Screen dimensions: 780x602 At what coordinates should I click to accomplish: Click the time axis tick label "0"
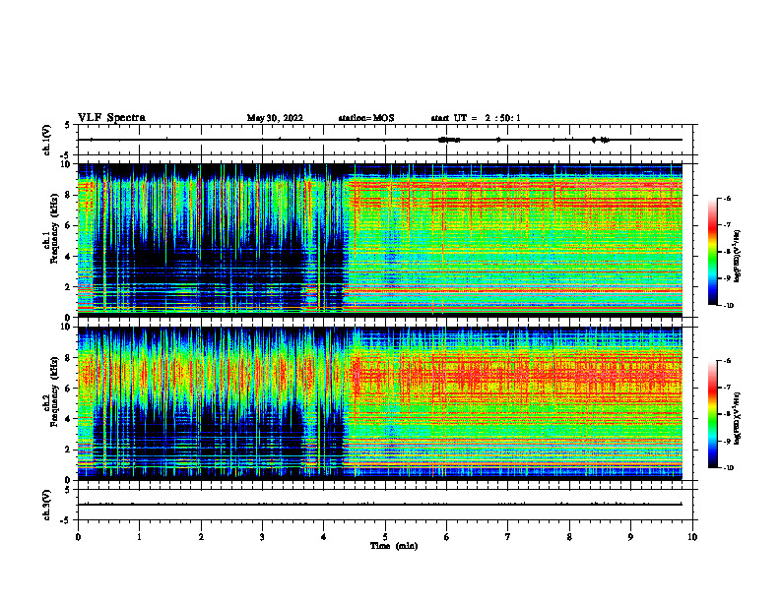(x=78, y=537)
